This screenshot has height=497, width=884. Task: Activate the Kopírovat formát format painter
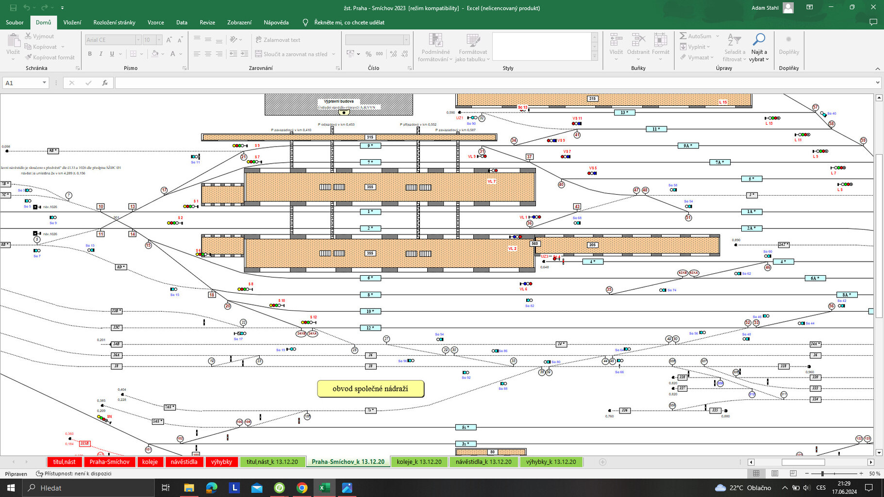(50, 57)
